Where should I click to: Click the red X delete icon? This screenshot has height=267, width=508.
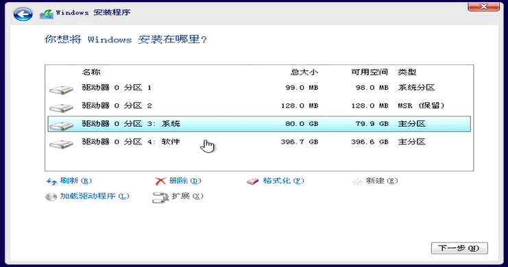[160, 181]
